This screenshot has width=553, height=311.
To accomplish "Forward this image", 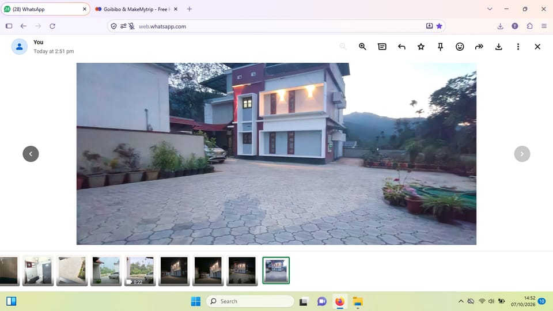I will pos(479,47).
